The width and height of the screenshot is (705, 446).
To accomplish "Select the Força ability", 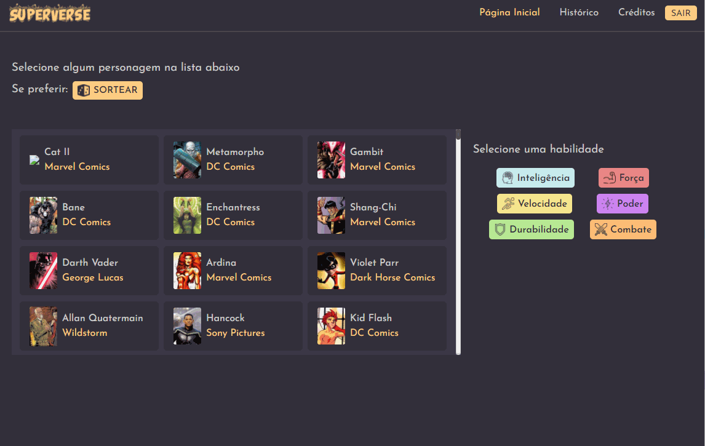I will pyautogui.click(x=624, y=178).
